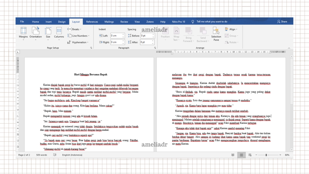Click Bring Forward
The image size is (309, 174).
click(188, 34)
